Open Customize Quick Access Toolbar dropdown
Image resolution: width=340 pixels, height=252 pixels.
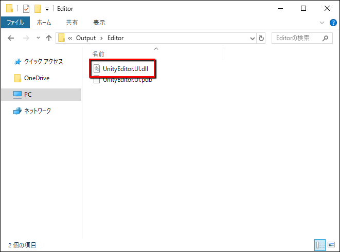click(x=47, y=9)
